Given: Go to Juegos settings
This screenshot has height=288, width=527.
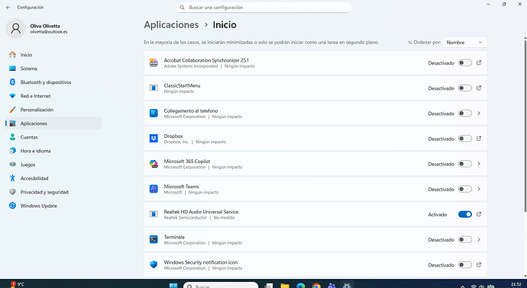Looking at the screenshot, I should 53,165.
